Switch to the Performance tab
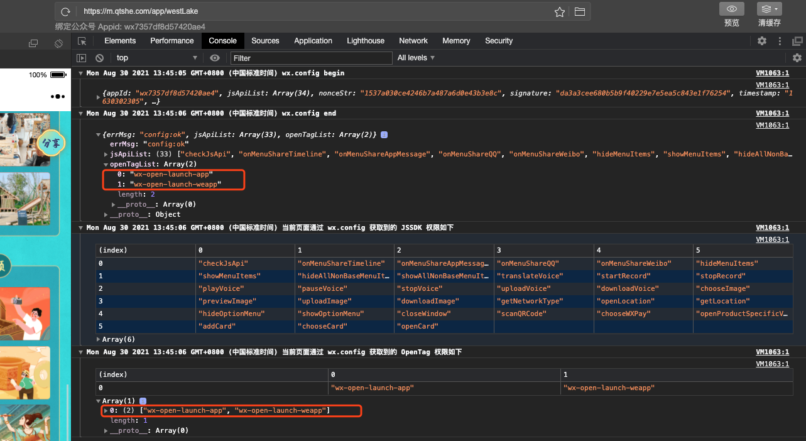Screen dimensions: 806x441 pos(172,41)
